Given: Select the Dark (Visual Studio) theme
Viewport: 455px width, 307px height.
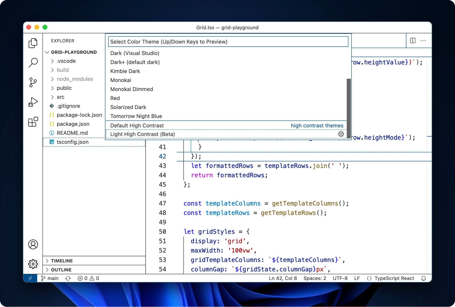Looking at the screenshot, I should (226, 53).
